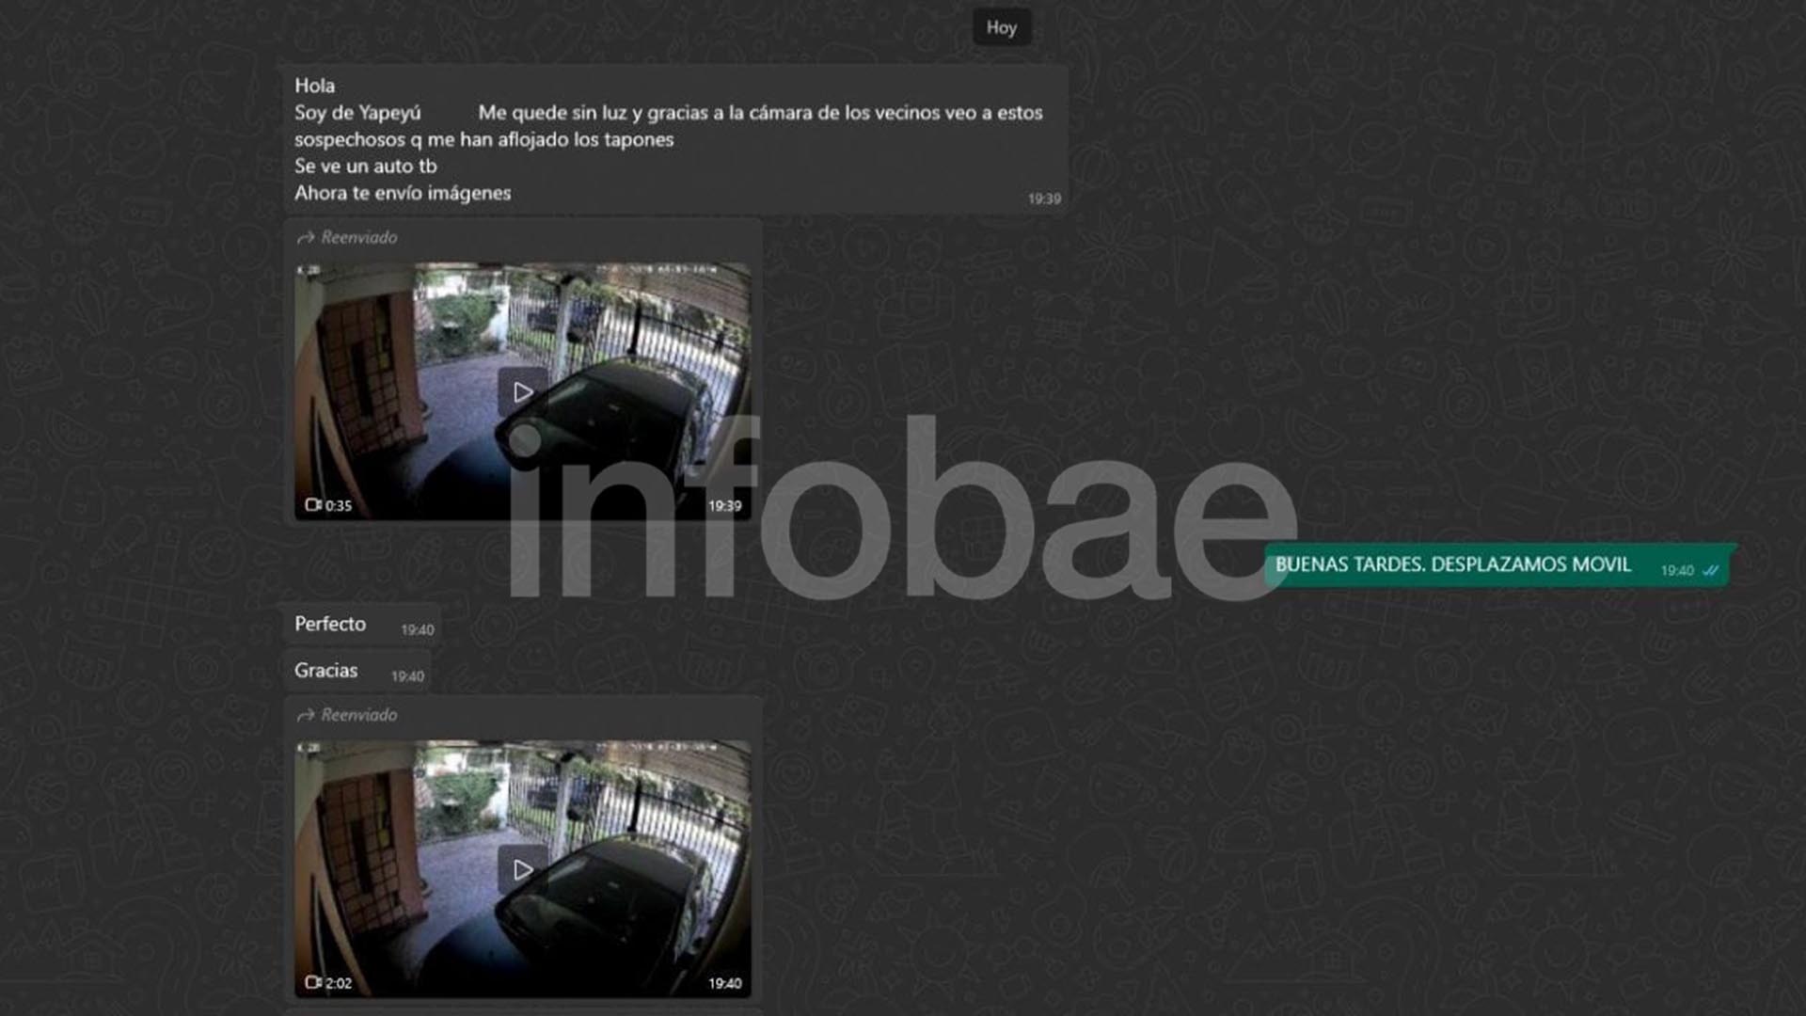Click the 'Hoy' date label

point(1001,27)
